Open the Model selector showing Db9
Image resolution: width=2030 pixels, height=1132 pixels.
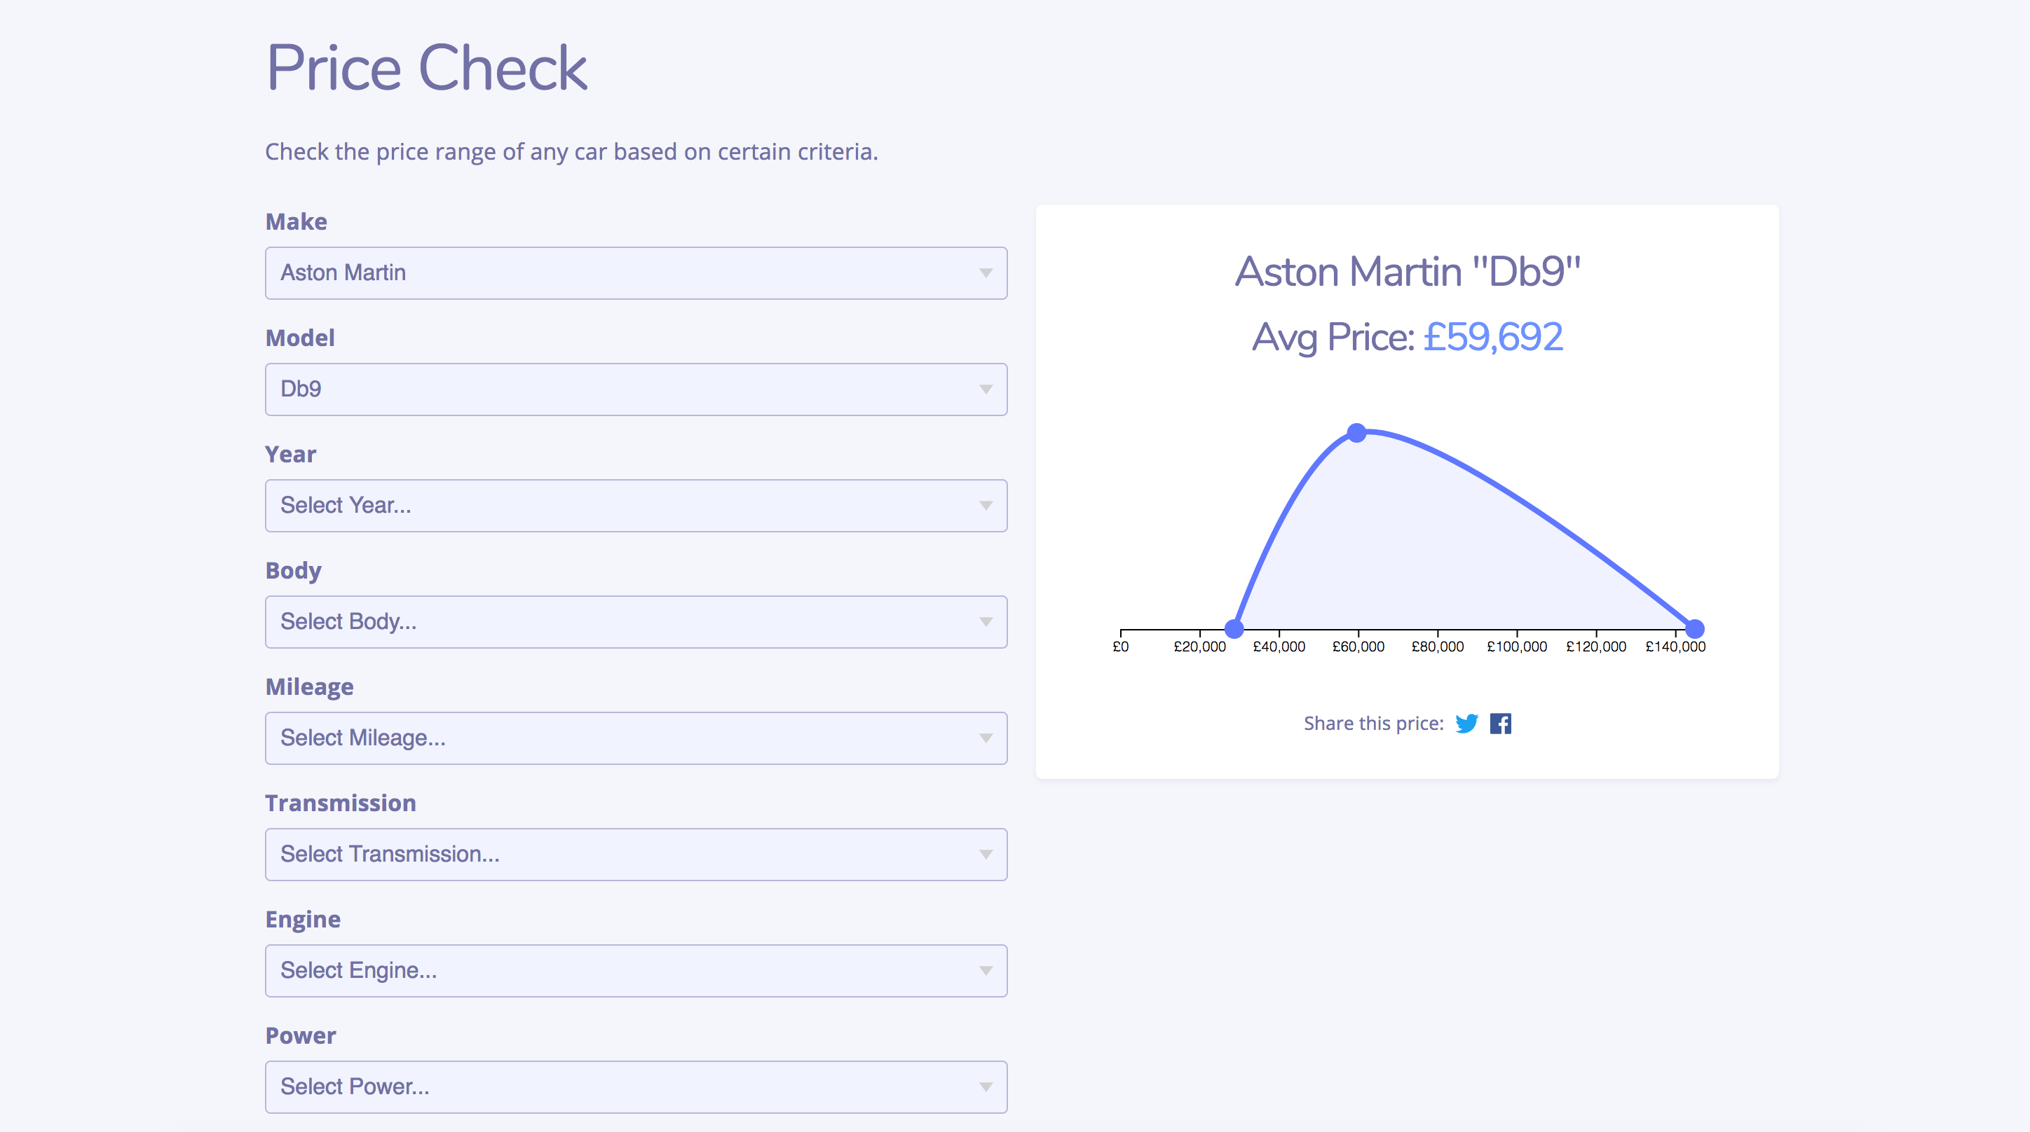click(635, 389)
